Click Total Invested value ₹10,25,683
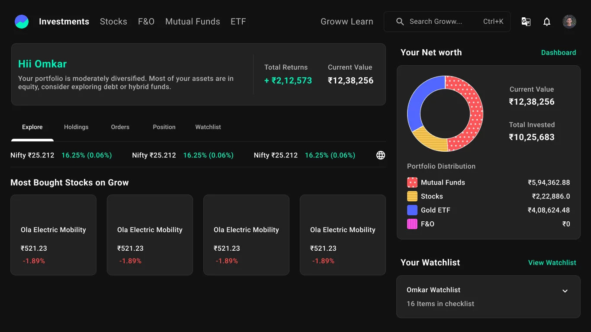The height and width of the screenshot is (332, 591). 532,137
